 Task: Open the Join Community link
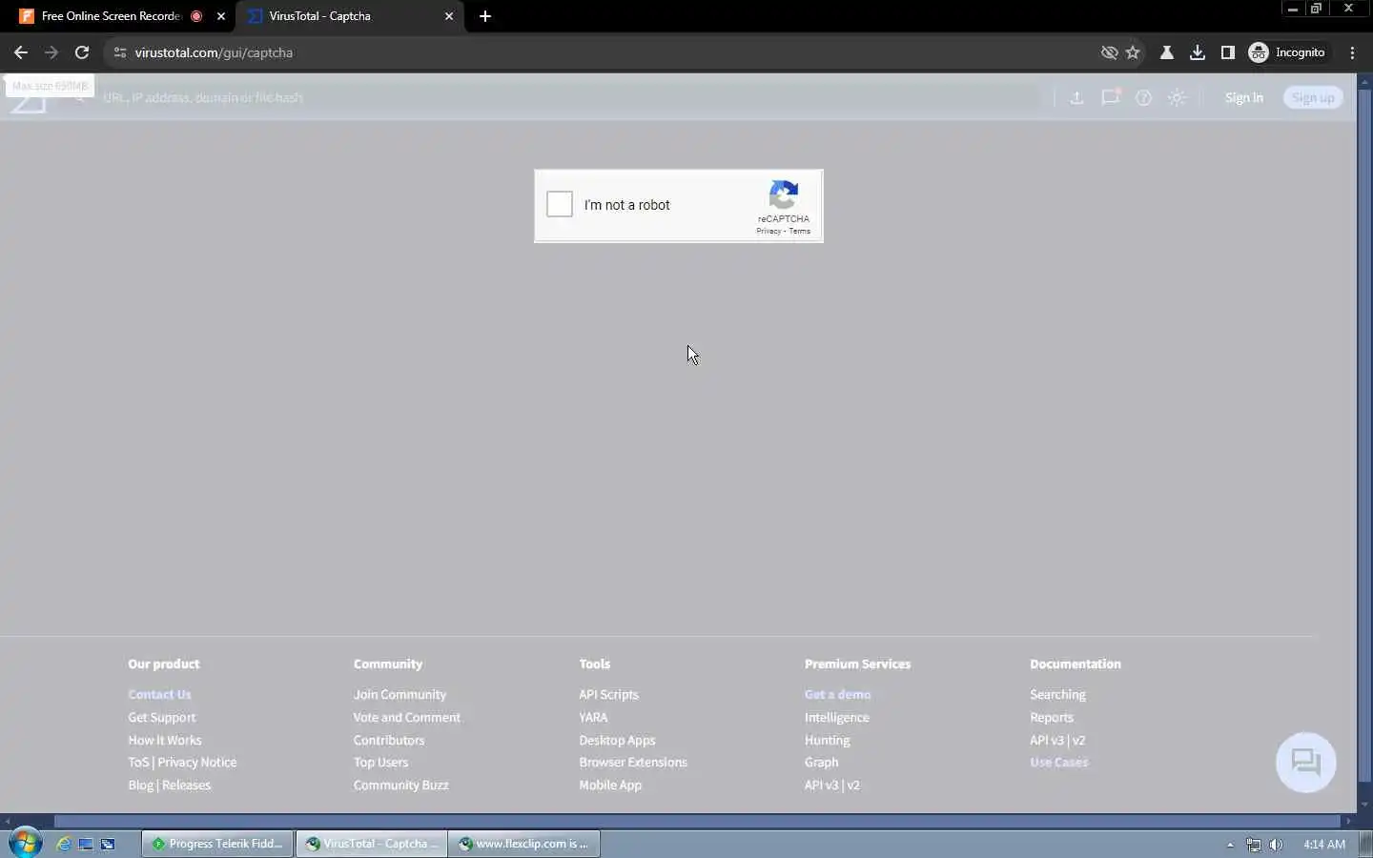coord(400,695)
